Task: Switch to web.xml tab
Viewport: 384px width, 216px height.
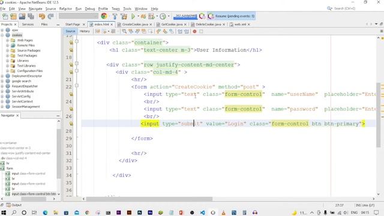Action: tap(240, 24)
